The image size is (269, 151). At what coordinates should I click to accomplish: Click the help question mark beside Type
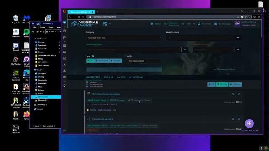[92, 56]
